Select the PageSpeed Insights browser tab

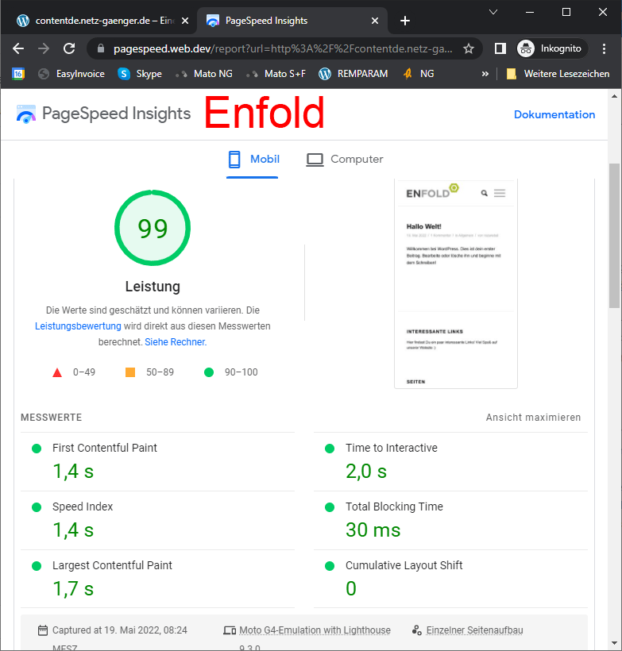pos(292,21)
